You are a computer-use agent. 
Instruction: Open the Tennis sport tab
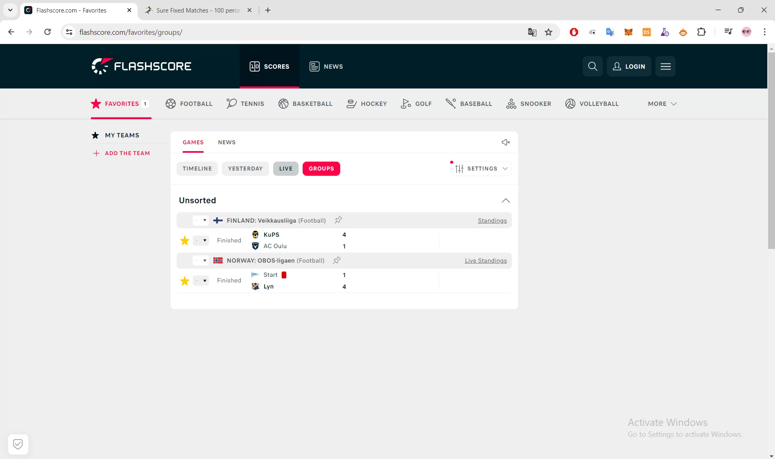tap(245, 104)
